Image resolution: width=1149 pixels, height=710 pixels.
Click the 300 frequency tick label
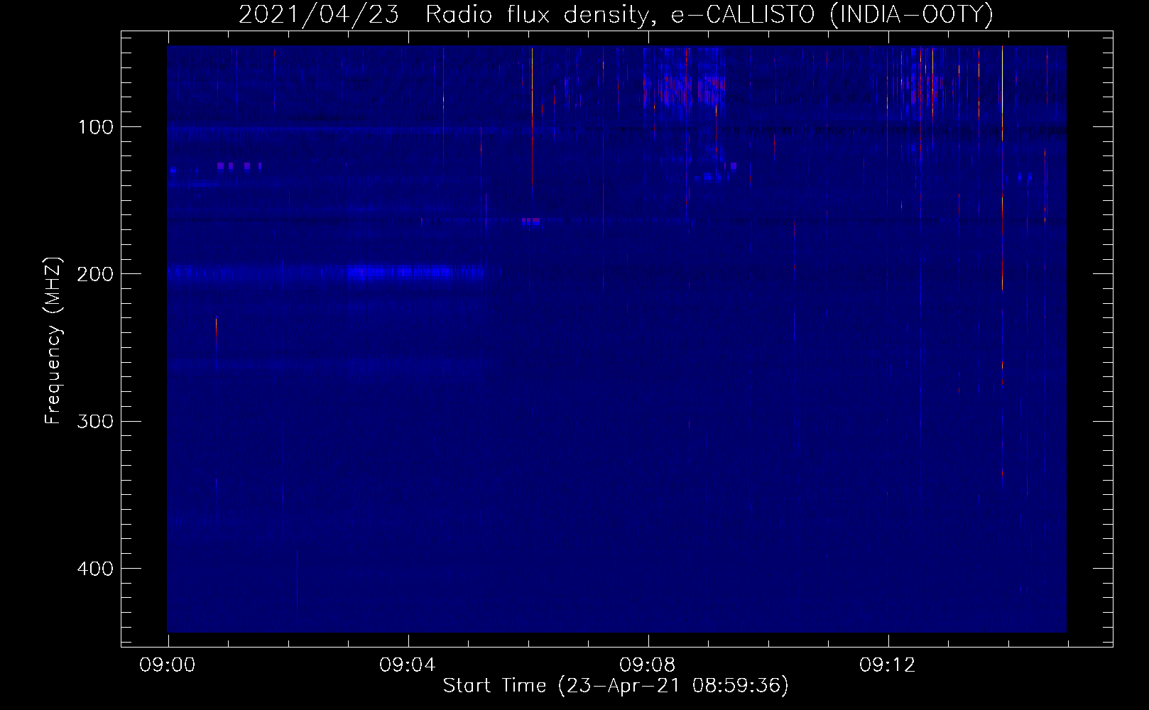pyautogui.click(x=96, y=422)
